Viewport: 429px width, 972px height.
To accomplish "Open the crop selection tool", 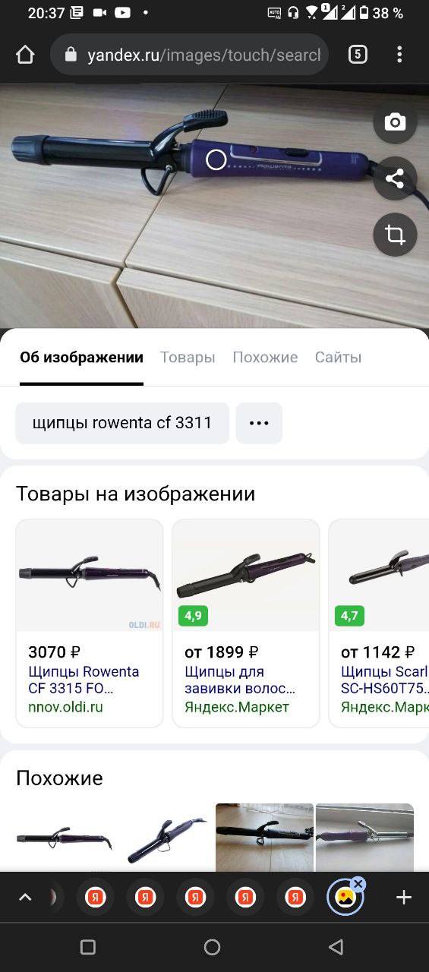I will tap(395, 235).
